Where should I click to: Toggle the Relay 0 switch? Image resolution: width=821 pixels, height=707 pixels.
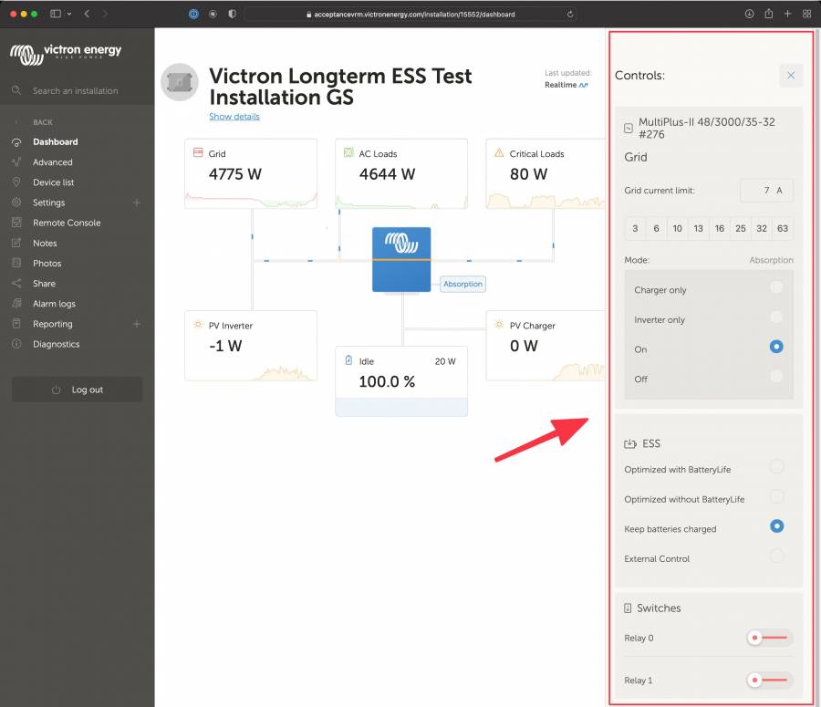click(x=768, y=638)
